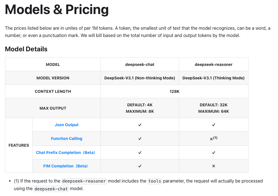
Task: Click Json Output checkmark under deepseek-reasoner
Action: (213, 125)
